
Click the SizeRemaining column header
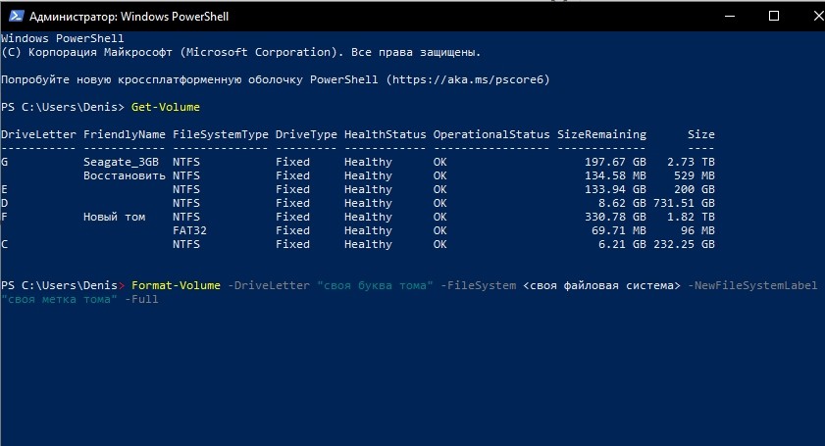pyautogui.click(x=601, y=134)
